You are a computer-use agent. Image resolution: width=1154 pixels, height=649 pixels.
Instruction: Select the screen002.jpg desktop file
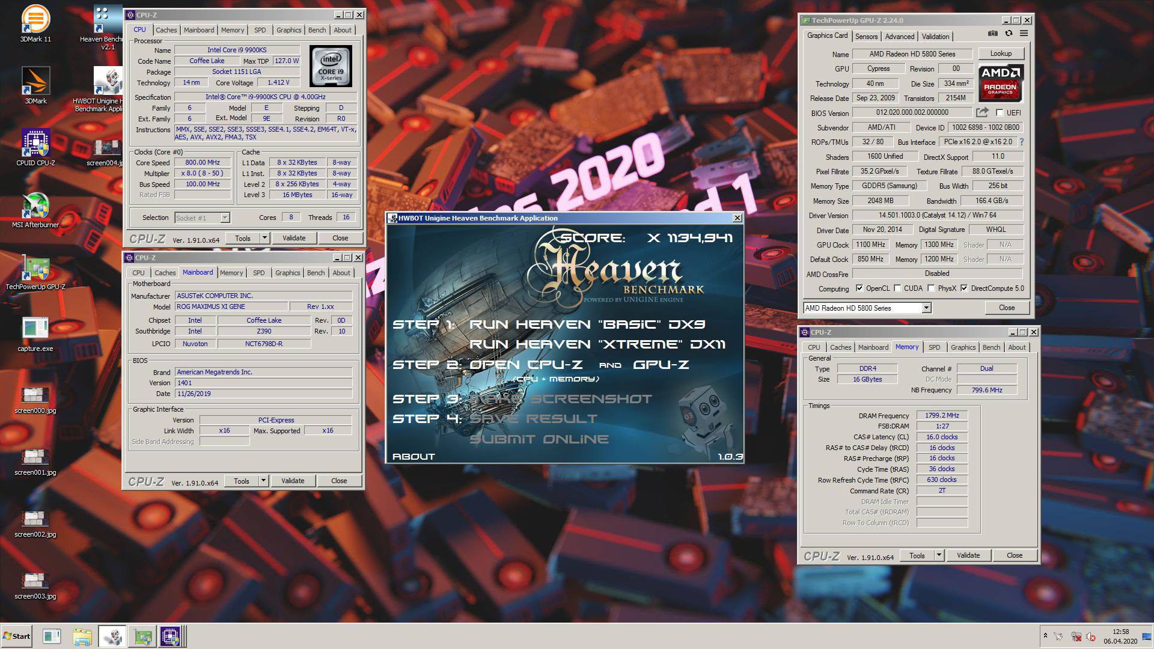click(x=35, y=525)
